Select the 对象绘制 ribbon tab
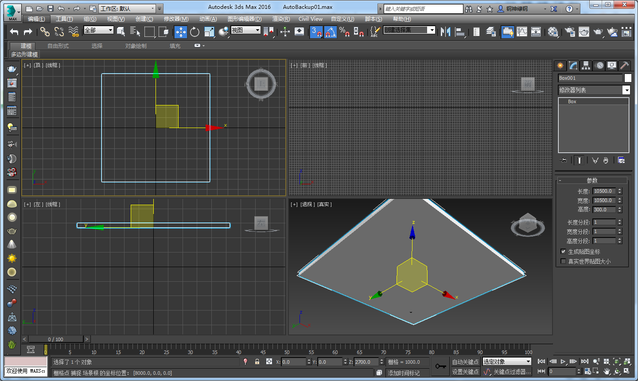Image resolution: width=638 pixels, height=381 pixels. point(136,46)
